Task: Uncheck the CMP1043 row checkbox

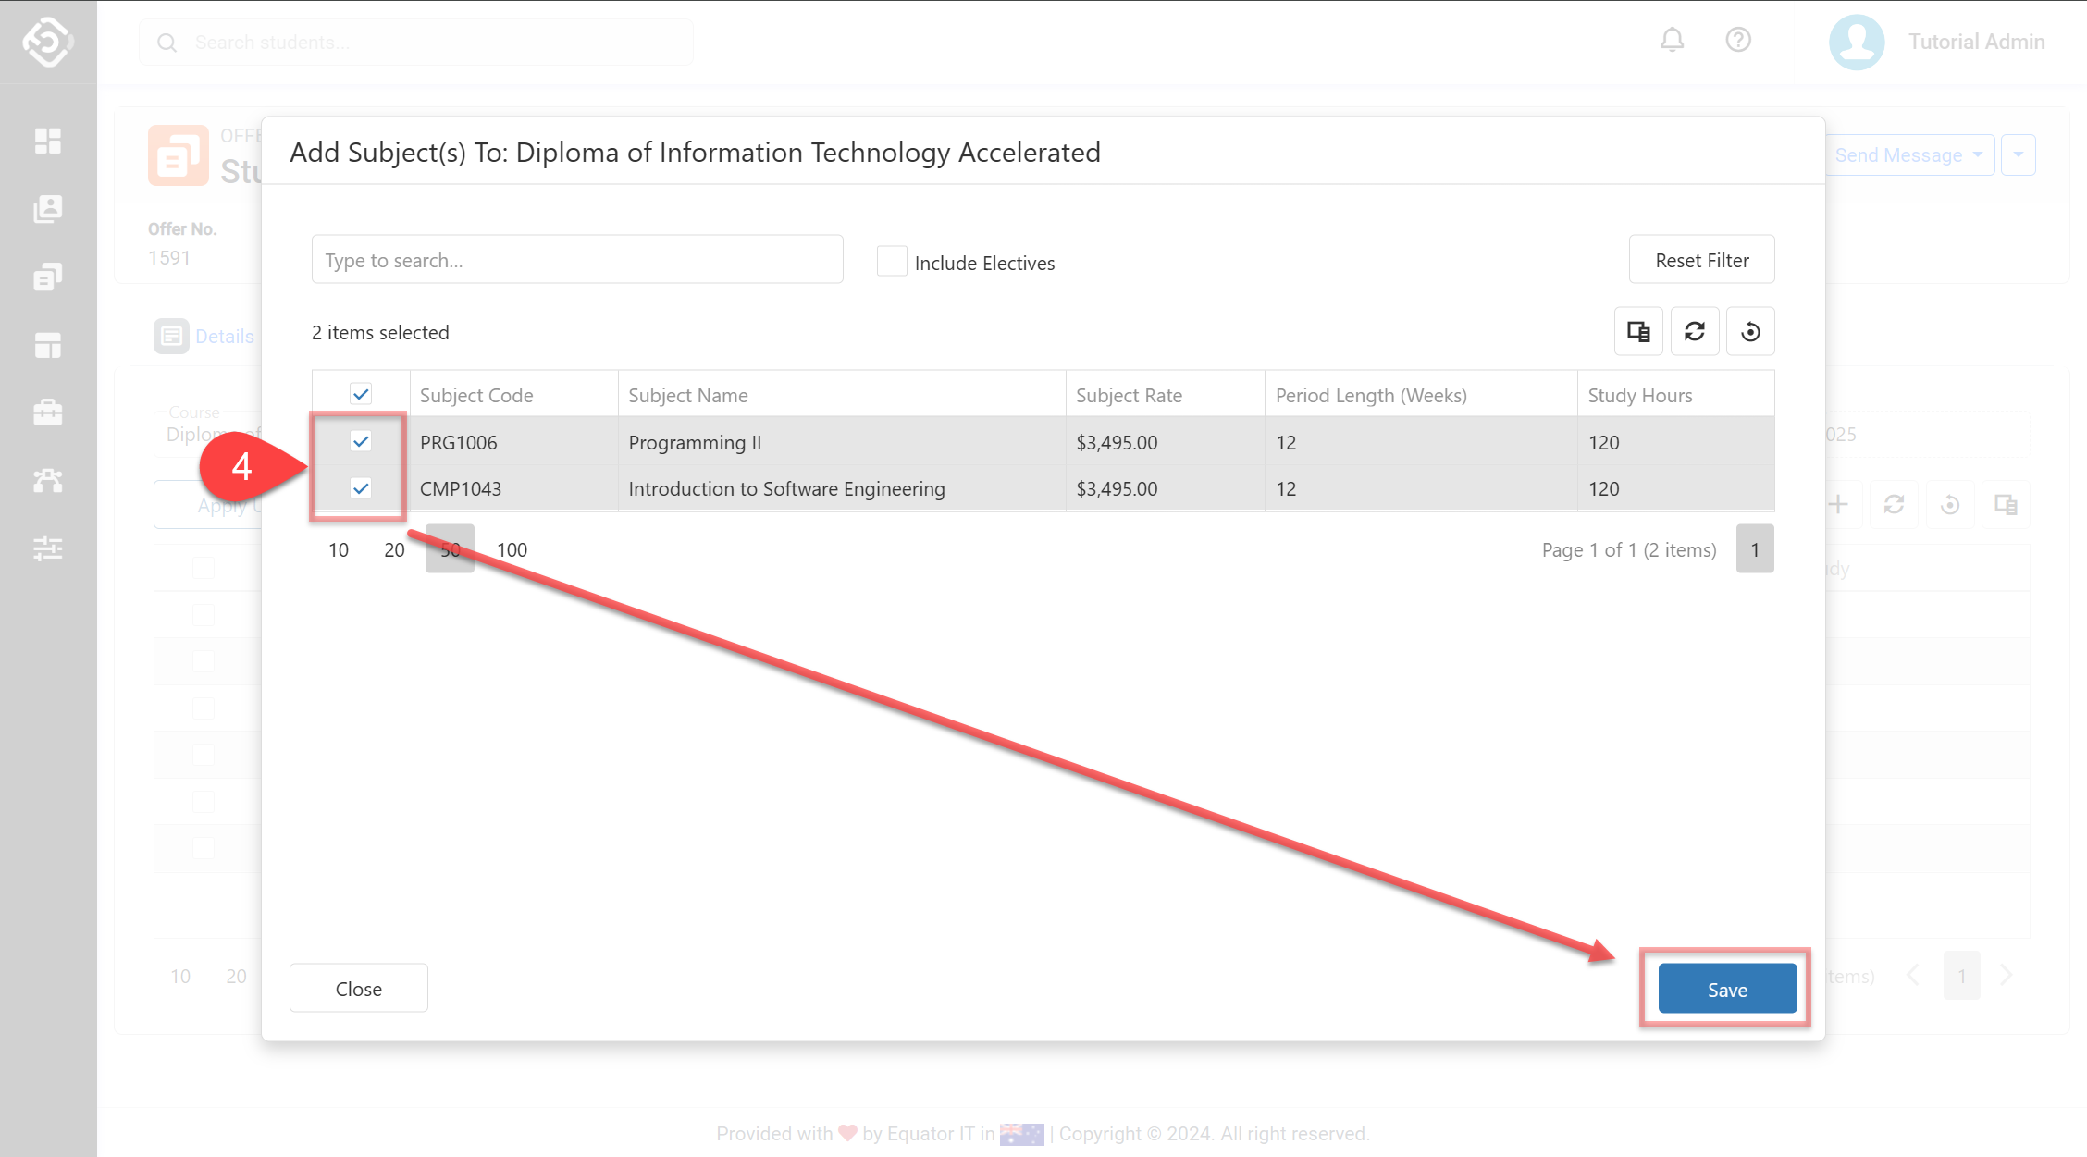Action: point(361,488)
